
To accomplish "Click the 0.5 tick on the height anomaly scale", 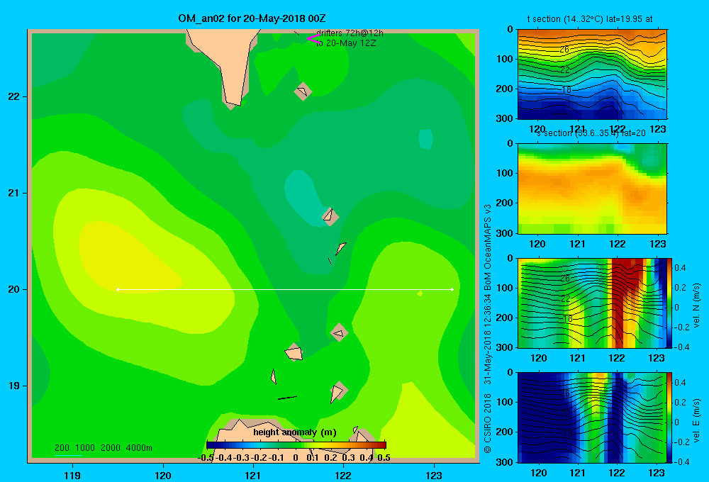I will (x=384, y=458).
